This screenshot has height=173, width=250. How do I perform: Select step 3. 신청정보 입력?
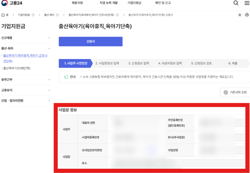coord(139,63)
